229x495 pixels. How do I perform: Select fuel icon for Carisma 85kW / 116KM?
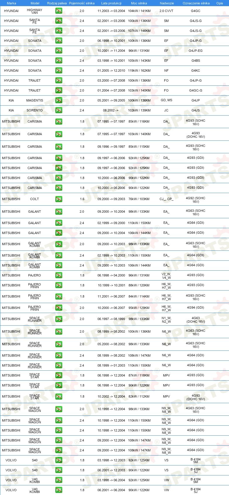click(x=59, y=121)
